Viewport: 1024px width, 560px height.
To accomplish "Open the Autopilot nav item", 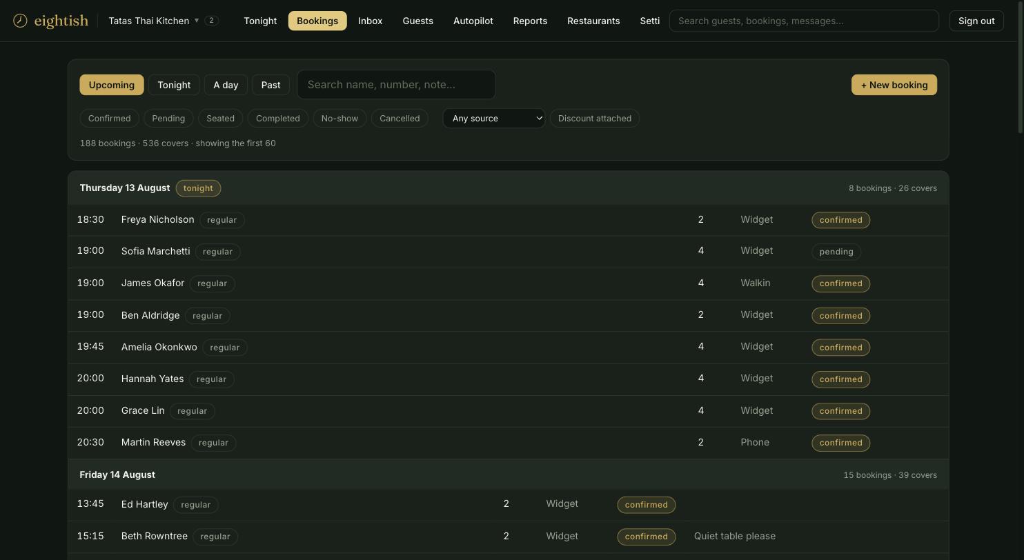I will coord(473,21).
